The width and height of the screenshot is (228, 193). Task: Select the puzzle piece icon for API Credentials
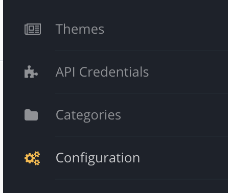[31, 72]
